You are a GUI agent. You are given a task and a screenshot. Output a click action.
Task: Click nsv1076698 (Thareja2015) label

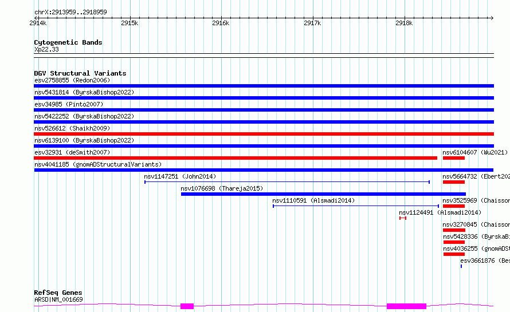point(222,188)
